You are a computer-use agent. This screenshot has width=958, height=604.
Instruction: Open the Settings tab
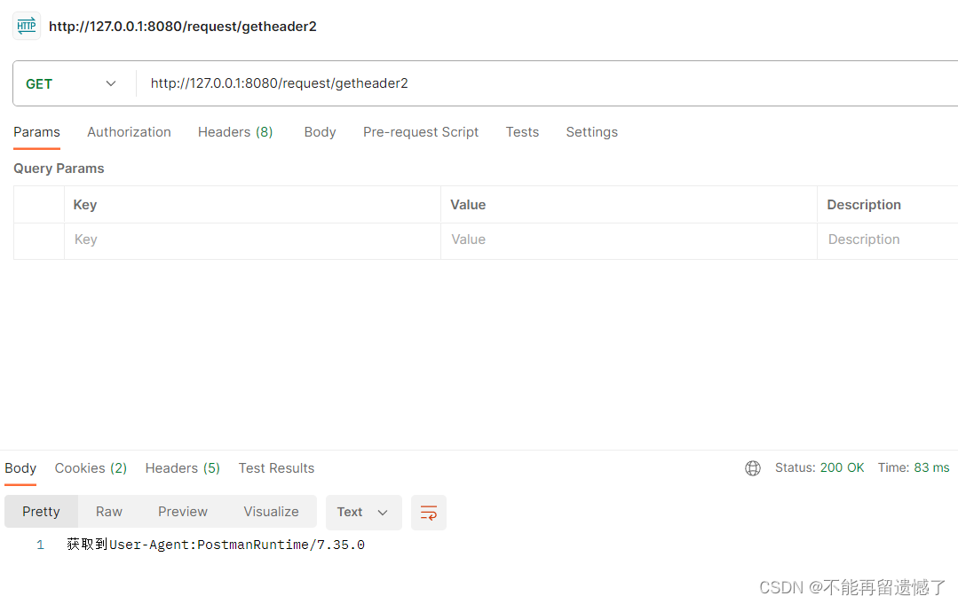(591, 132)
